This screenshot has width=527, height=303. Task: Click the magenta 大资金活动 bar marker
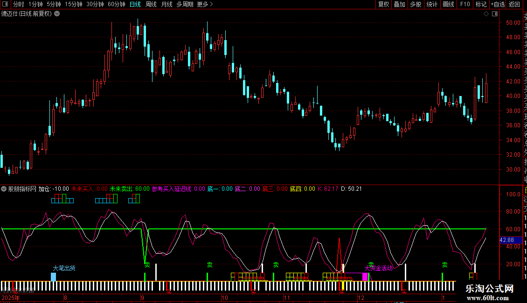pyautogui.click(x=365, y=277)
